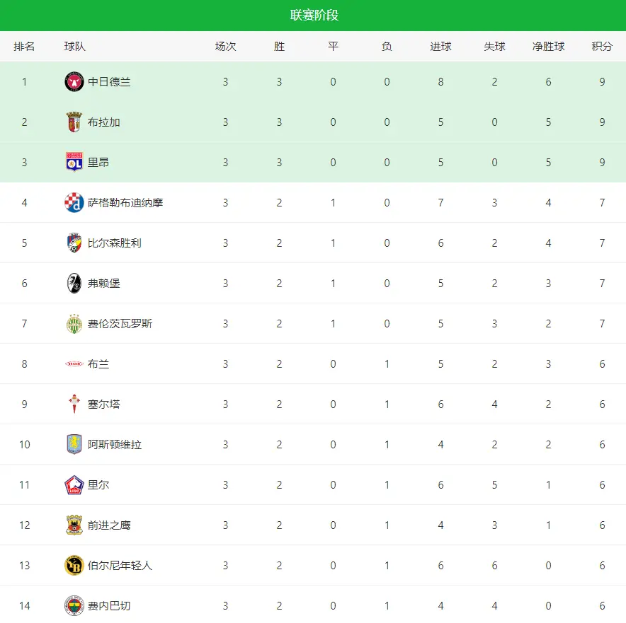Open the 费伦茨瓦罗斯 team name link
The image size is (626, 623).
(x=120, y=324)
